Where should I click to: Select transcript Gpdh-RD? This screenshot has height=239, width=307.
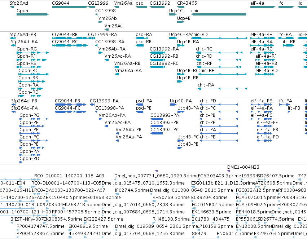(x=30, y=96)
